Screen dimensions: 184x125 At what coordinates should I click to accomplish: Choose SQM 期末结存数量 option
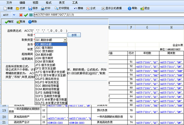click(x=51, y=89)
